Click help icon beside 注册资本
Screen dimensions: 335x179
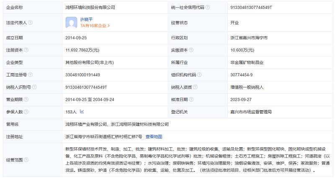(26, 50)
